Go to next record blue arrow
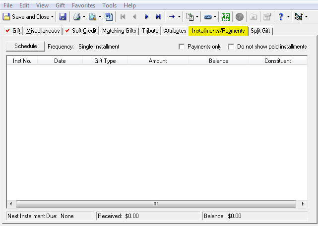 [147, 17]
